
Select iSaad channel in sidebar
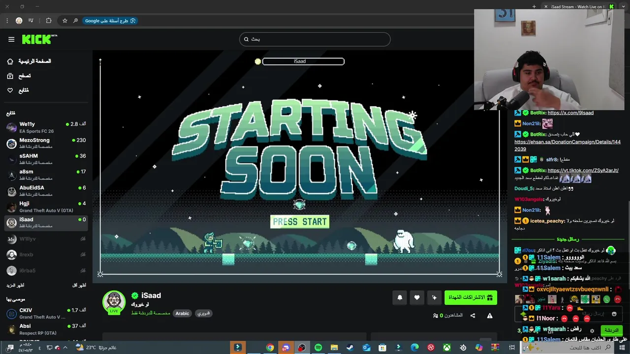pos(46,223)
